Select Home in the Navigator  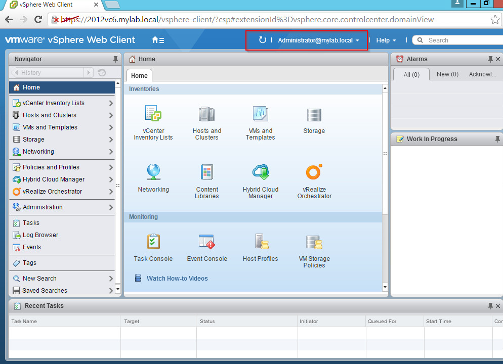coord(62,87)
